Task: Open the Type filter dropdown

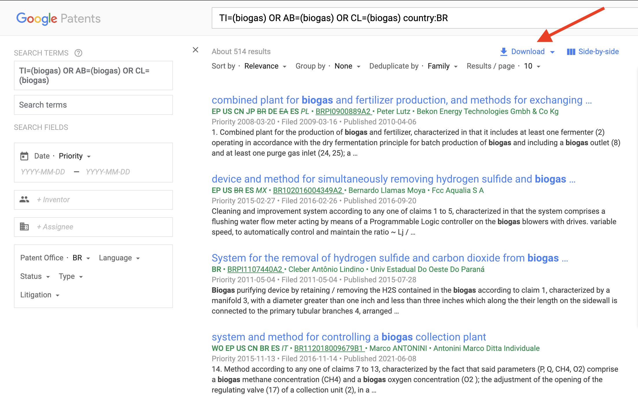Action: [71, 277]
